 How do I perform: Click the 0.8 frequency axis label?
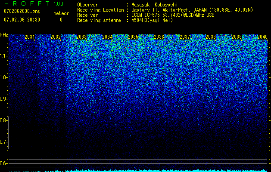(3, 120)
